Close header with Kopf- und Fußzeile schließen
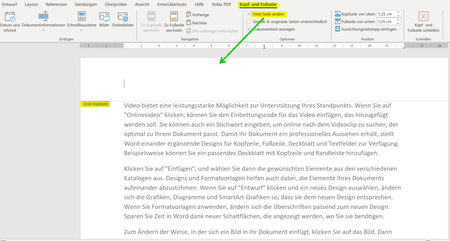The width and height of the screenshot is (450, 241). [x=423, y=22]
